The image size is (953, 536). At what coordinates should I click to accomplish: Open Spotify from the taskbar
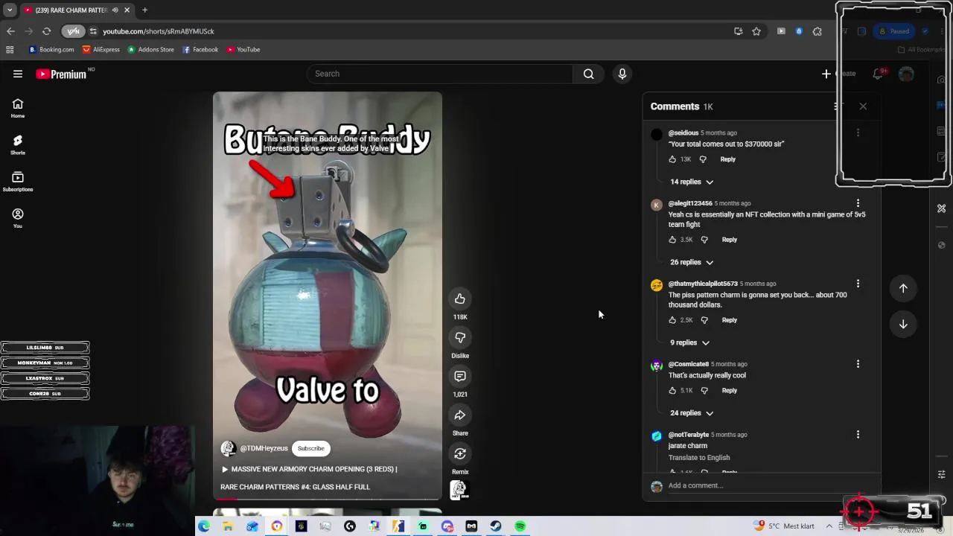coord(520,526)
